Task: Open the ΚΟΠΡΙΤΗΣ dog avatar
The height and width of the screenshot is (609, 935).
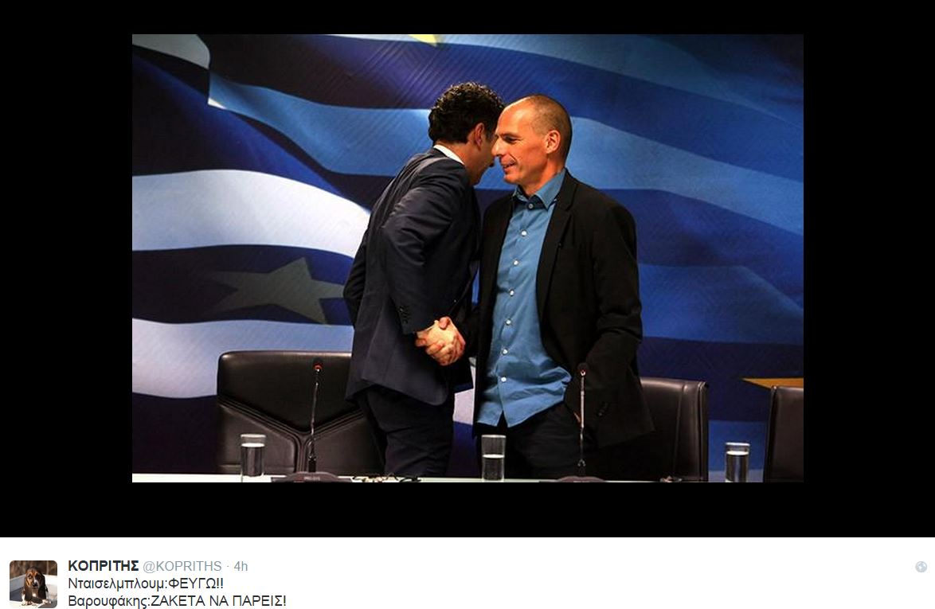Action: [x=33, y=584]
